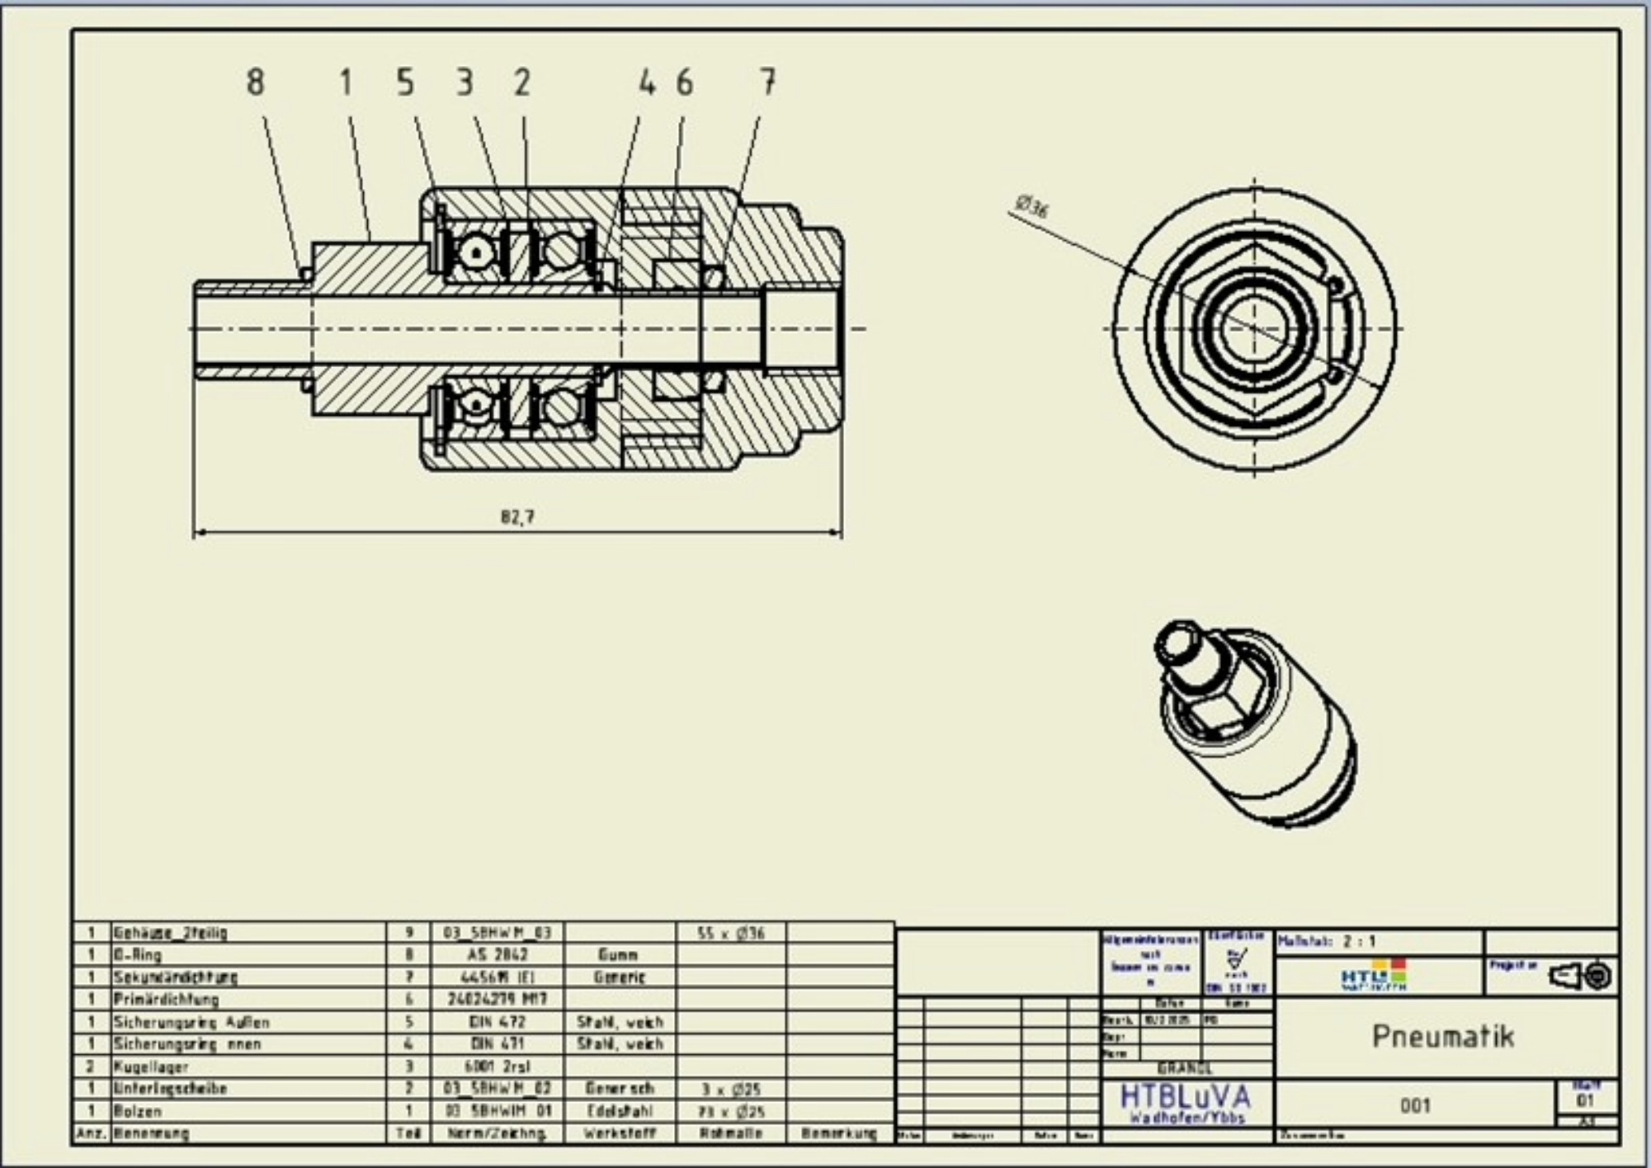The height and width of the screenshot is (1168, 1651).
Task: Click the Benennung column header
Action: pyautogui.click(x=152, y=1133)
